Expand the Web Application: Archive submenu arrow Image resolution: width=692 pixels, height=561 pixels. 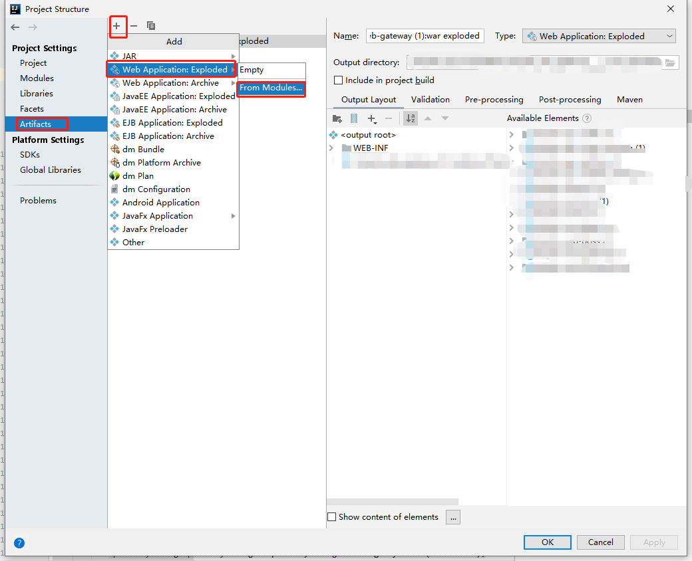click(233, 83)
